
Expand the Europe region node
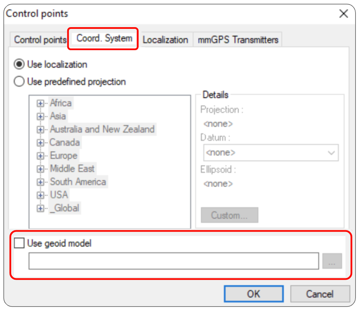(x=41, y=156)
